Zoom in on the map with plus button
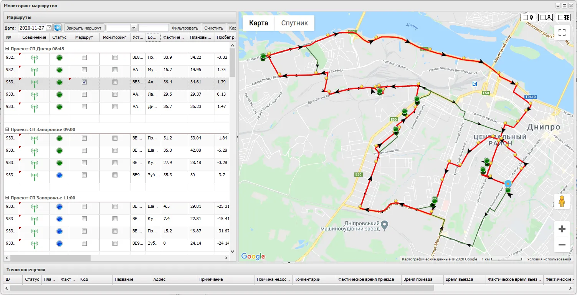577x295 pixels. tap(562, 229)
